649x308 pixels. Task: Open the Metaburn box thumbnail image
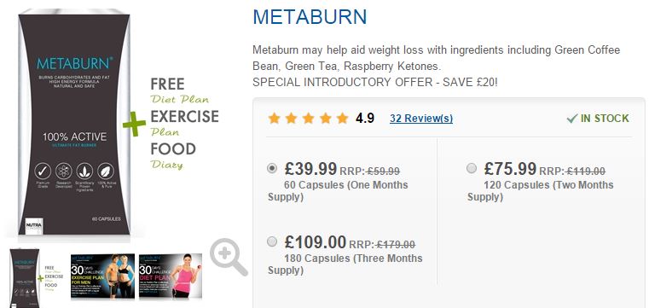pos(37,277)
